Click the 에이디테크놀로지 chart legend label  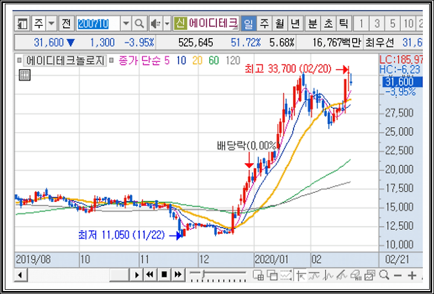(x=65, y=60)
